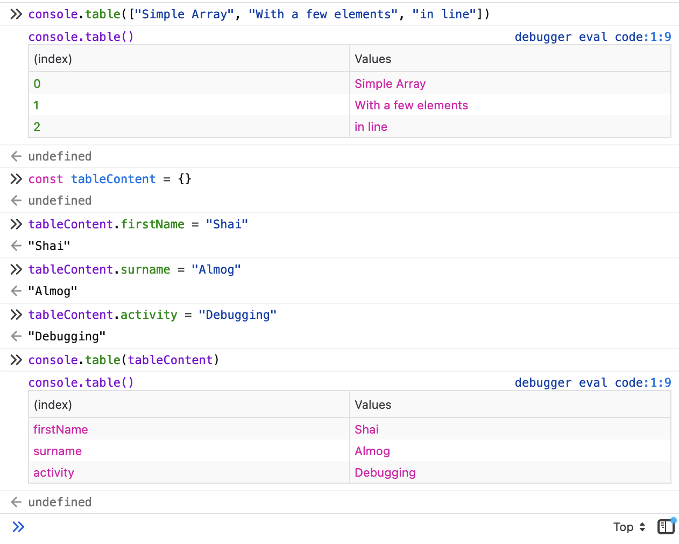Click the prompt chevron before tableContent.surname line
This screenshot has height=544, width=679.
[x=16, y=269]
